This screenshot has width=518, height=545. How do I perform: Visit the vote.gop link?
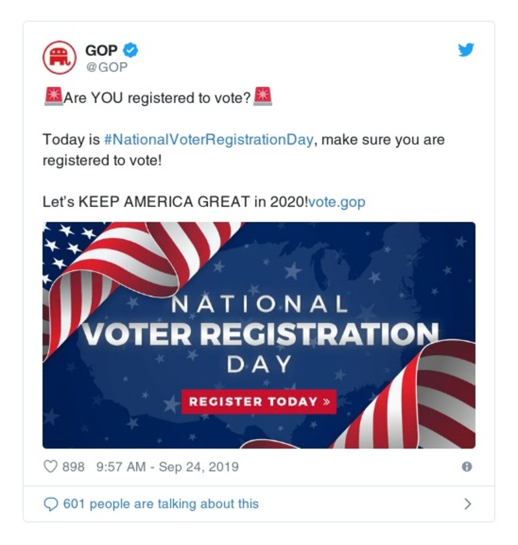(337, 202)
